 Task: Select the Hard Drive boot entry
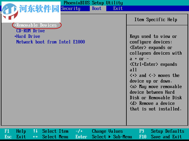[x=28, y=36]
